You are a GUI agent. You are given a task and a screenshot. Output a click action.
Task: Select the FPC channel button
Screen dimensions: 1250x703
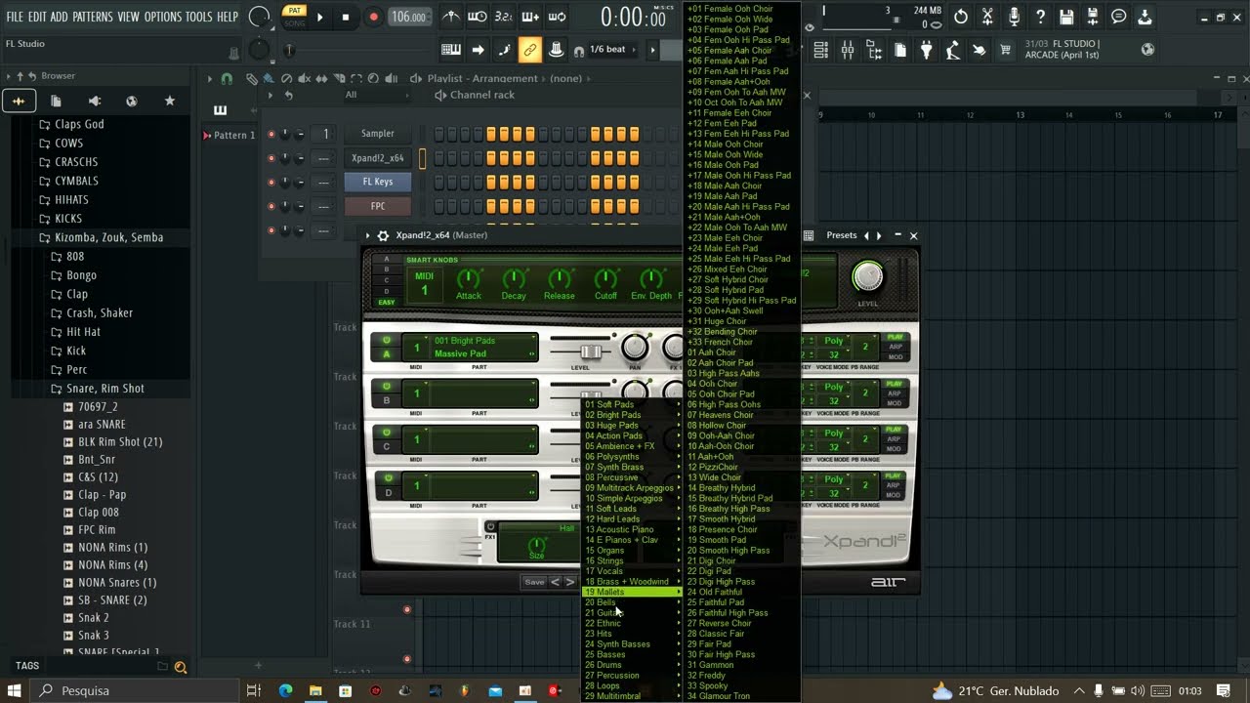pyautogui.click(x=378, y=206)
